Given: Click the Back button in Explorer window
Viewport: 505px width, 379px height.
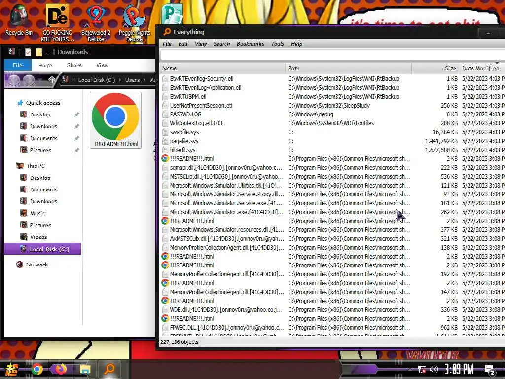Looking at the screenshot, I should click(14, 80).
